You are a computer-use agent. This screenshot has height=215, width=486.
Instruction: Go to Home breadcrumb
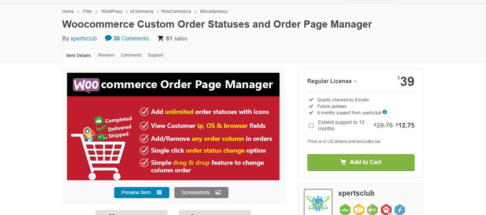pos(68,12)
